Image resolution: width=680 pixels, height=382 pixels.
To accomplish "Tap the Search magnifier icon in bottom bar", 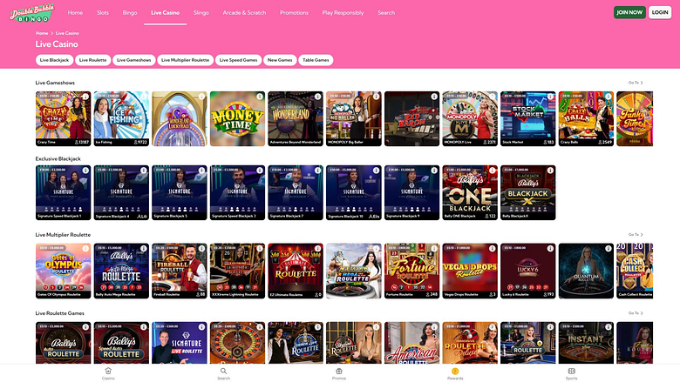I will 223,372.
